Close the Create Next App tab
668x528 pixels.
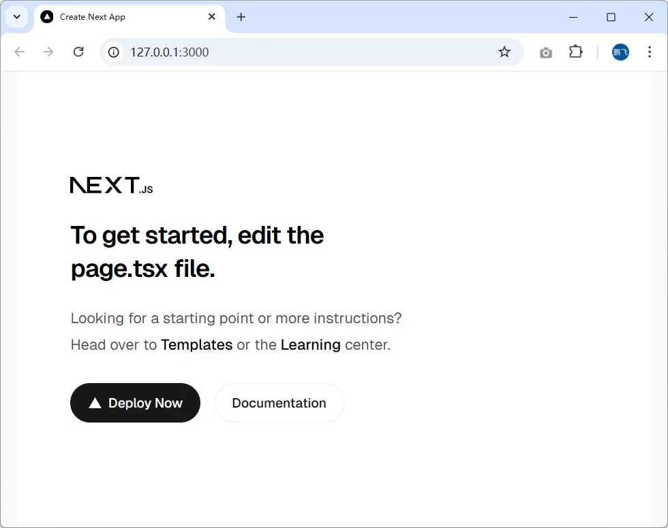(212, 17)
